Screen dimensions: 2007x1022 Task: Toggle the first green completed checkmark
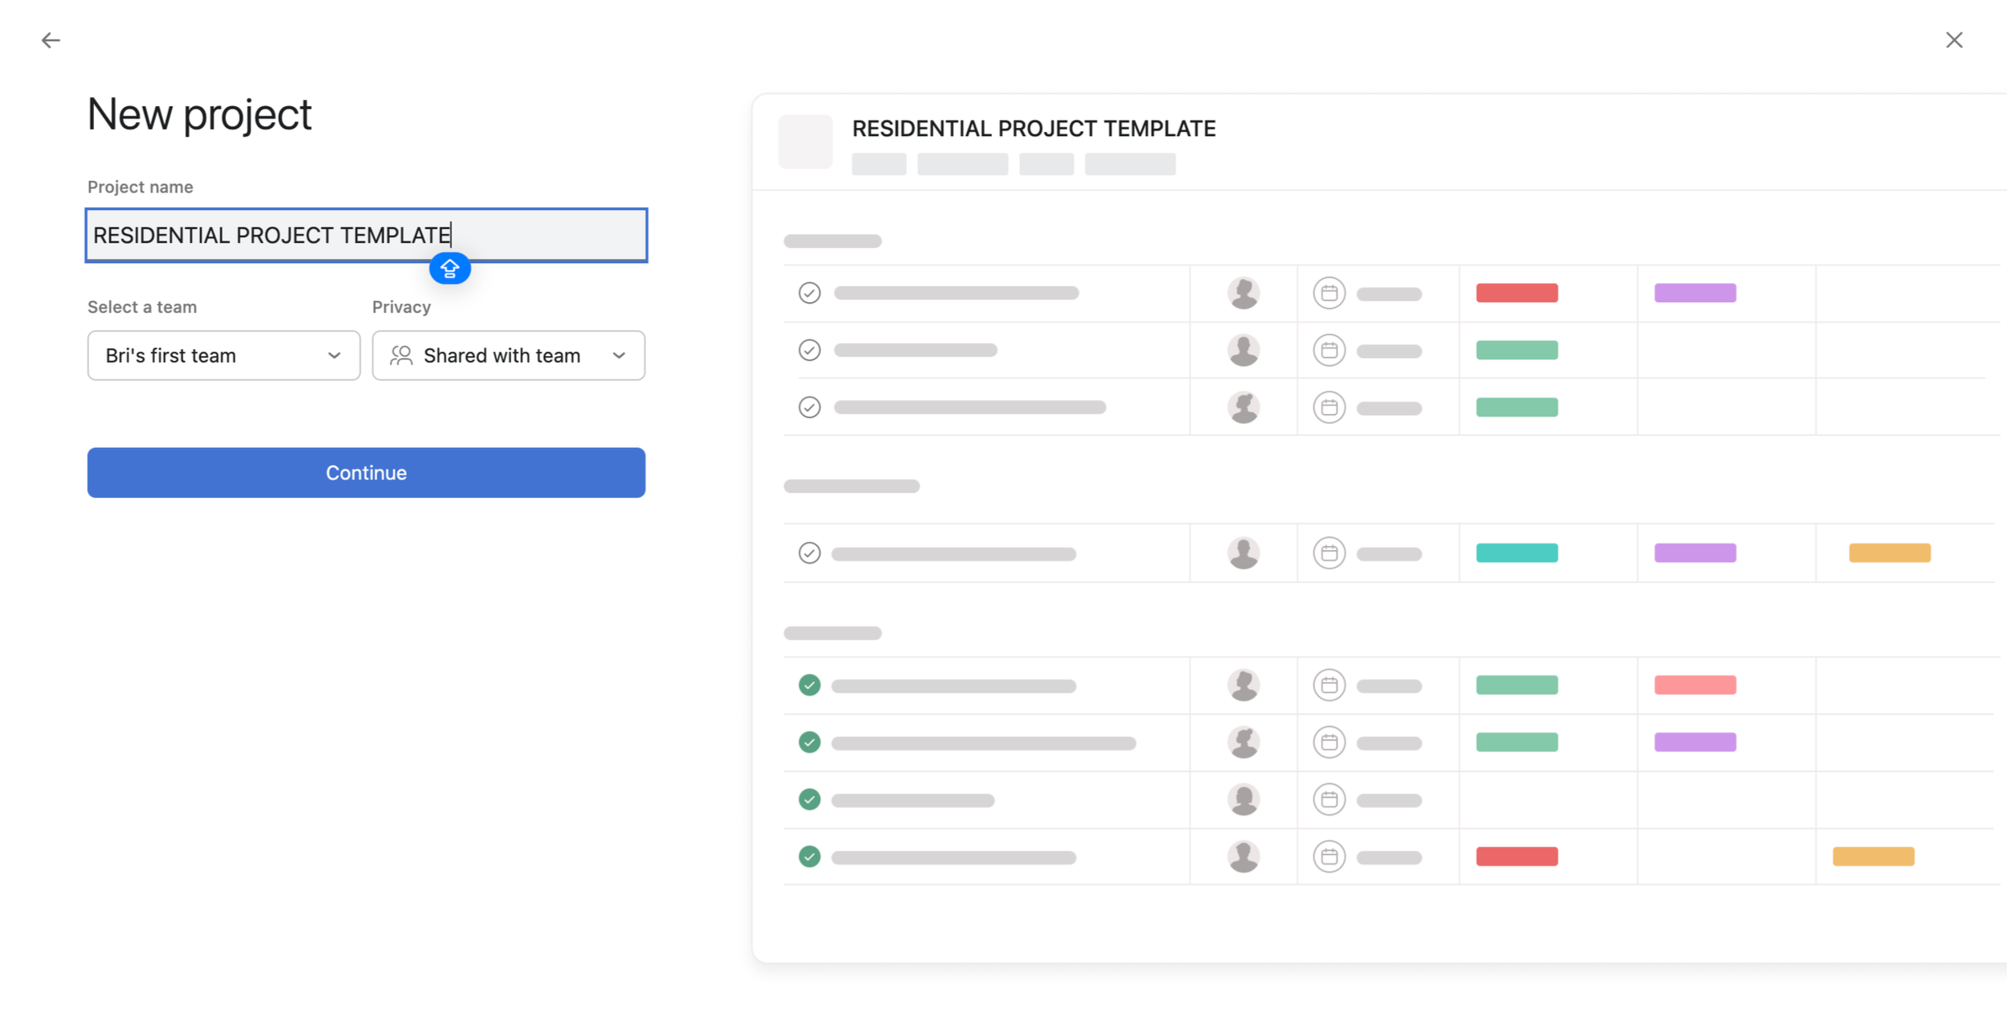[809, 685]
